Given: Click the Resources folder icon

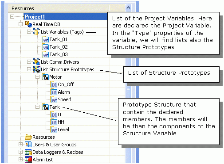Looking at the screenshot, I should click(x=28, y=137).
